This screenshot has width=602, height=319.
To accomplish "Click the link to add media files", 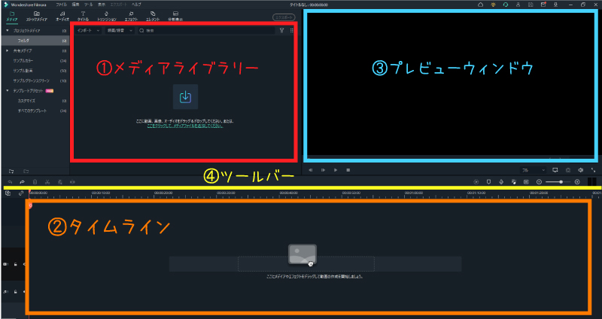I will pyautogui.click(x=184, y=126).
